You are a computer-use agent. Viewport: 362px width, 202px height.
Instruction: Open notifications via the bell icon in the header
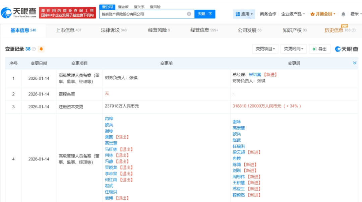[x=343, y=14]
